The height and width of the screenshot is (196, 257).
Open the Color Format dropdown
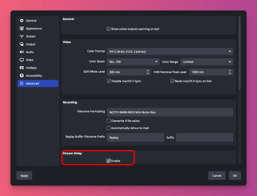(x=229, y=52)
